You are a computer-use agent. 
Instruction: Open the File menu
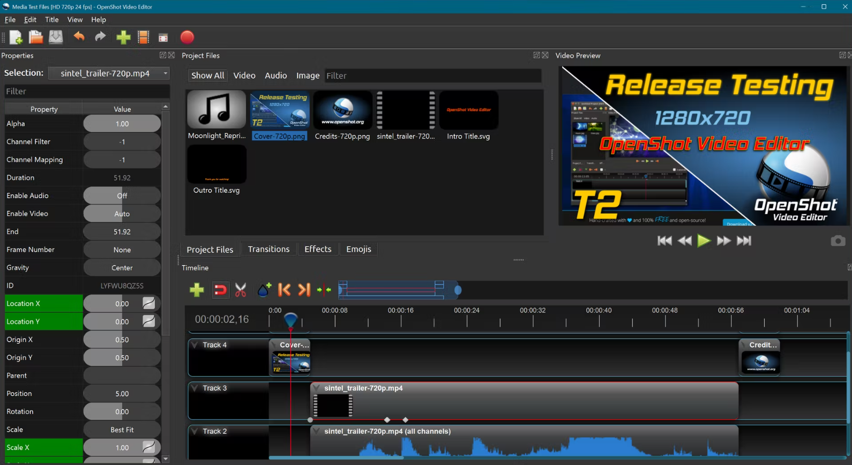(x=10, y=20)
